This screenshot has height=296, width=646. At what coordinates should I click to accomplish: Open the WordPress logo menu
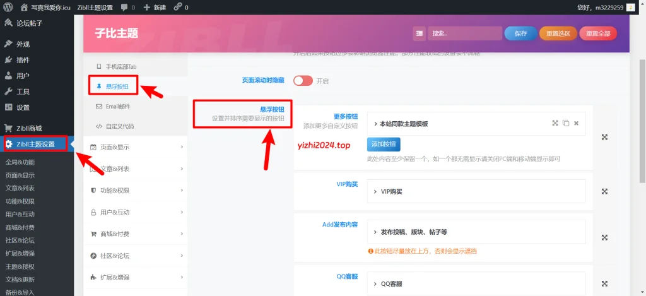coord(8,7)
